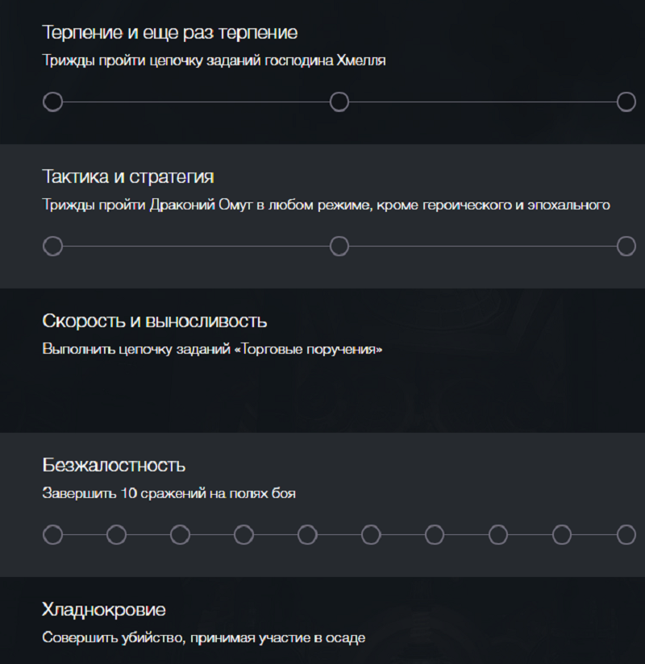Click the Безжалостность heading
645x664 pixels.
coord(114,465)
